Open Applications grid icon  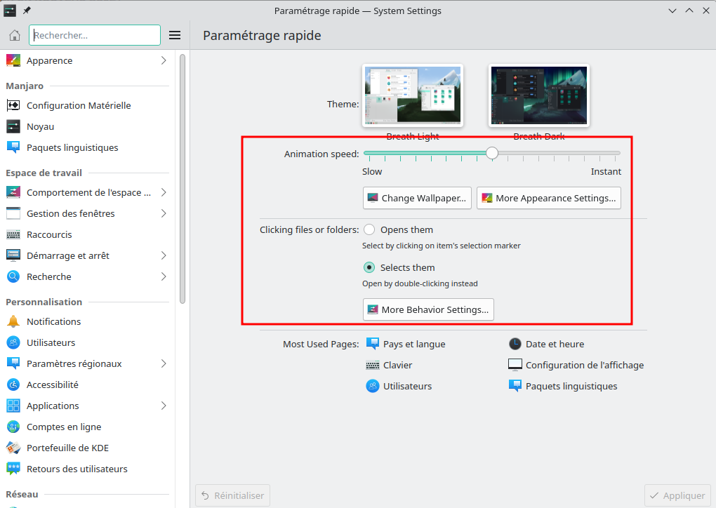(x=13, y=406)
